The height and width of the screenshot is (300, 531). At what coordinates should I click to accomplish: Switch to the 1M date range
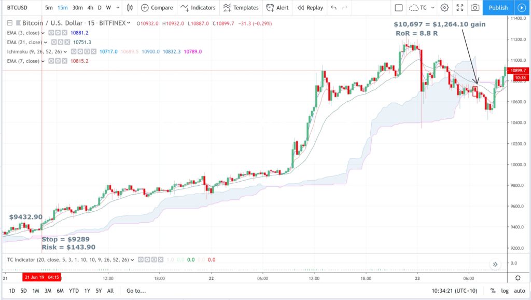(36, 291)
